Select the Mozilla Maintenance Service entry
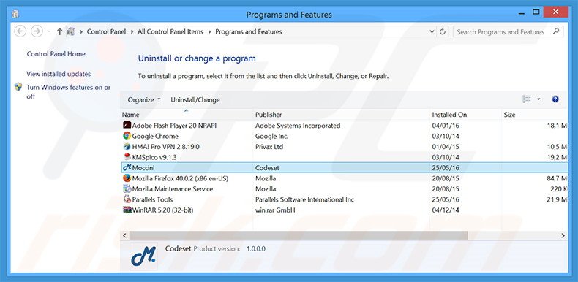The width and height of the screenshot is (578, 282). point(345,189)
